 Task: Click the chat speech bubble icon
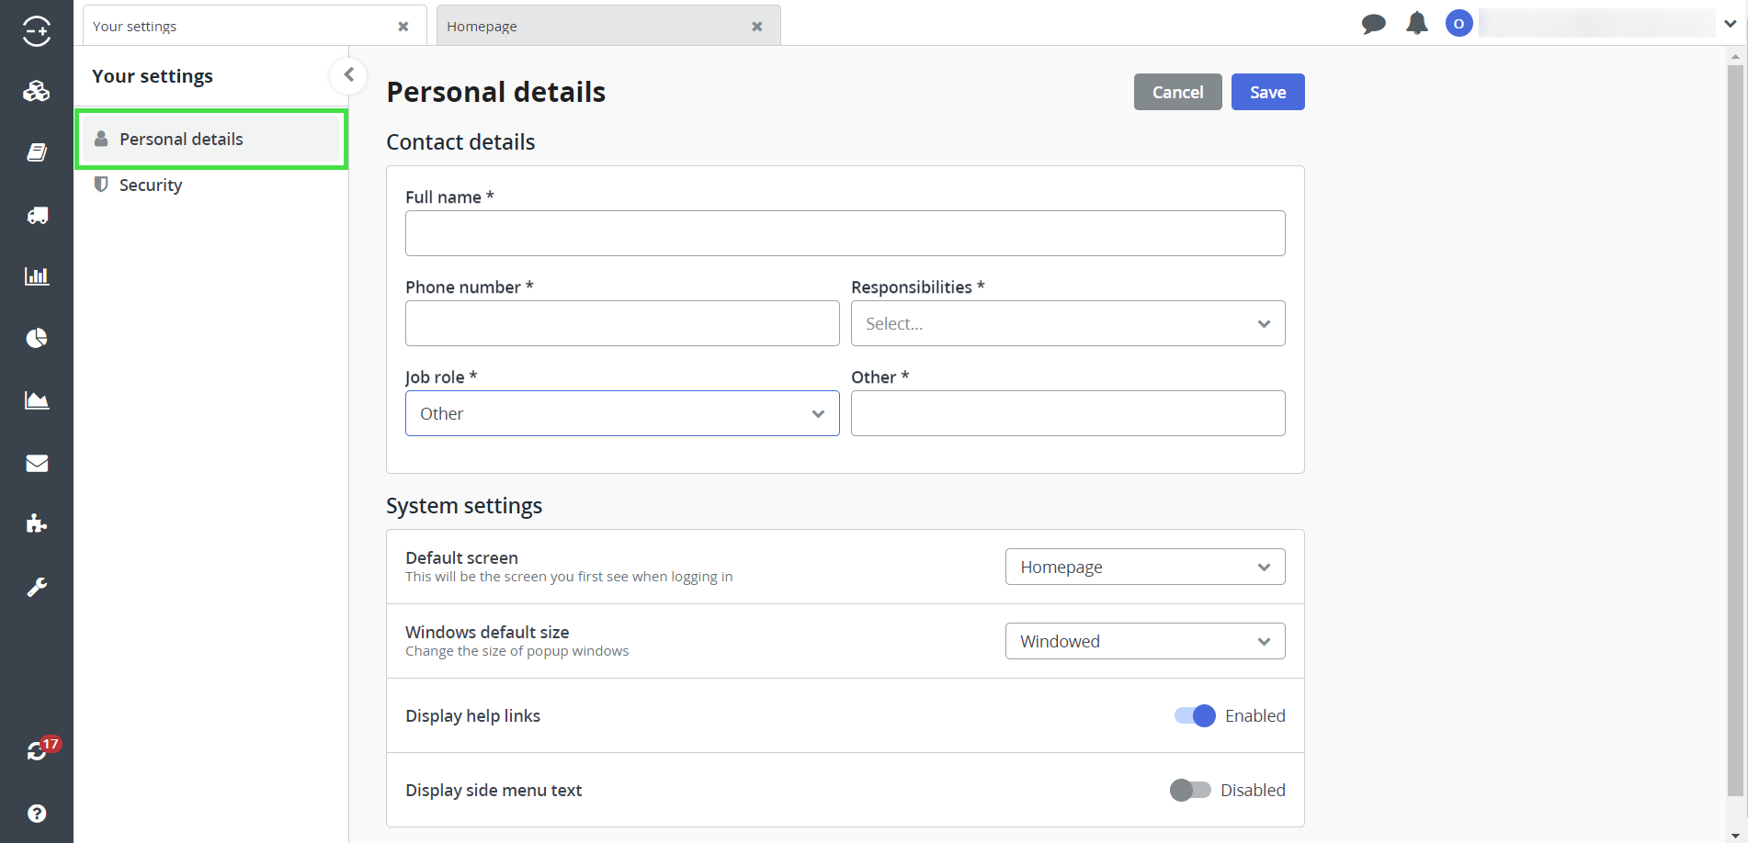pos(1373,24)
